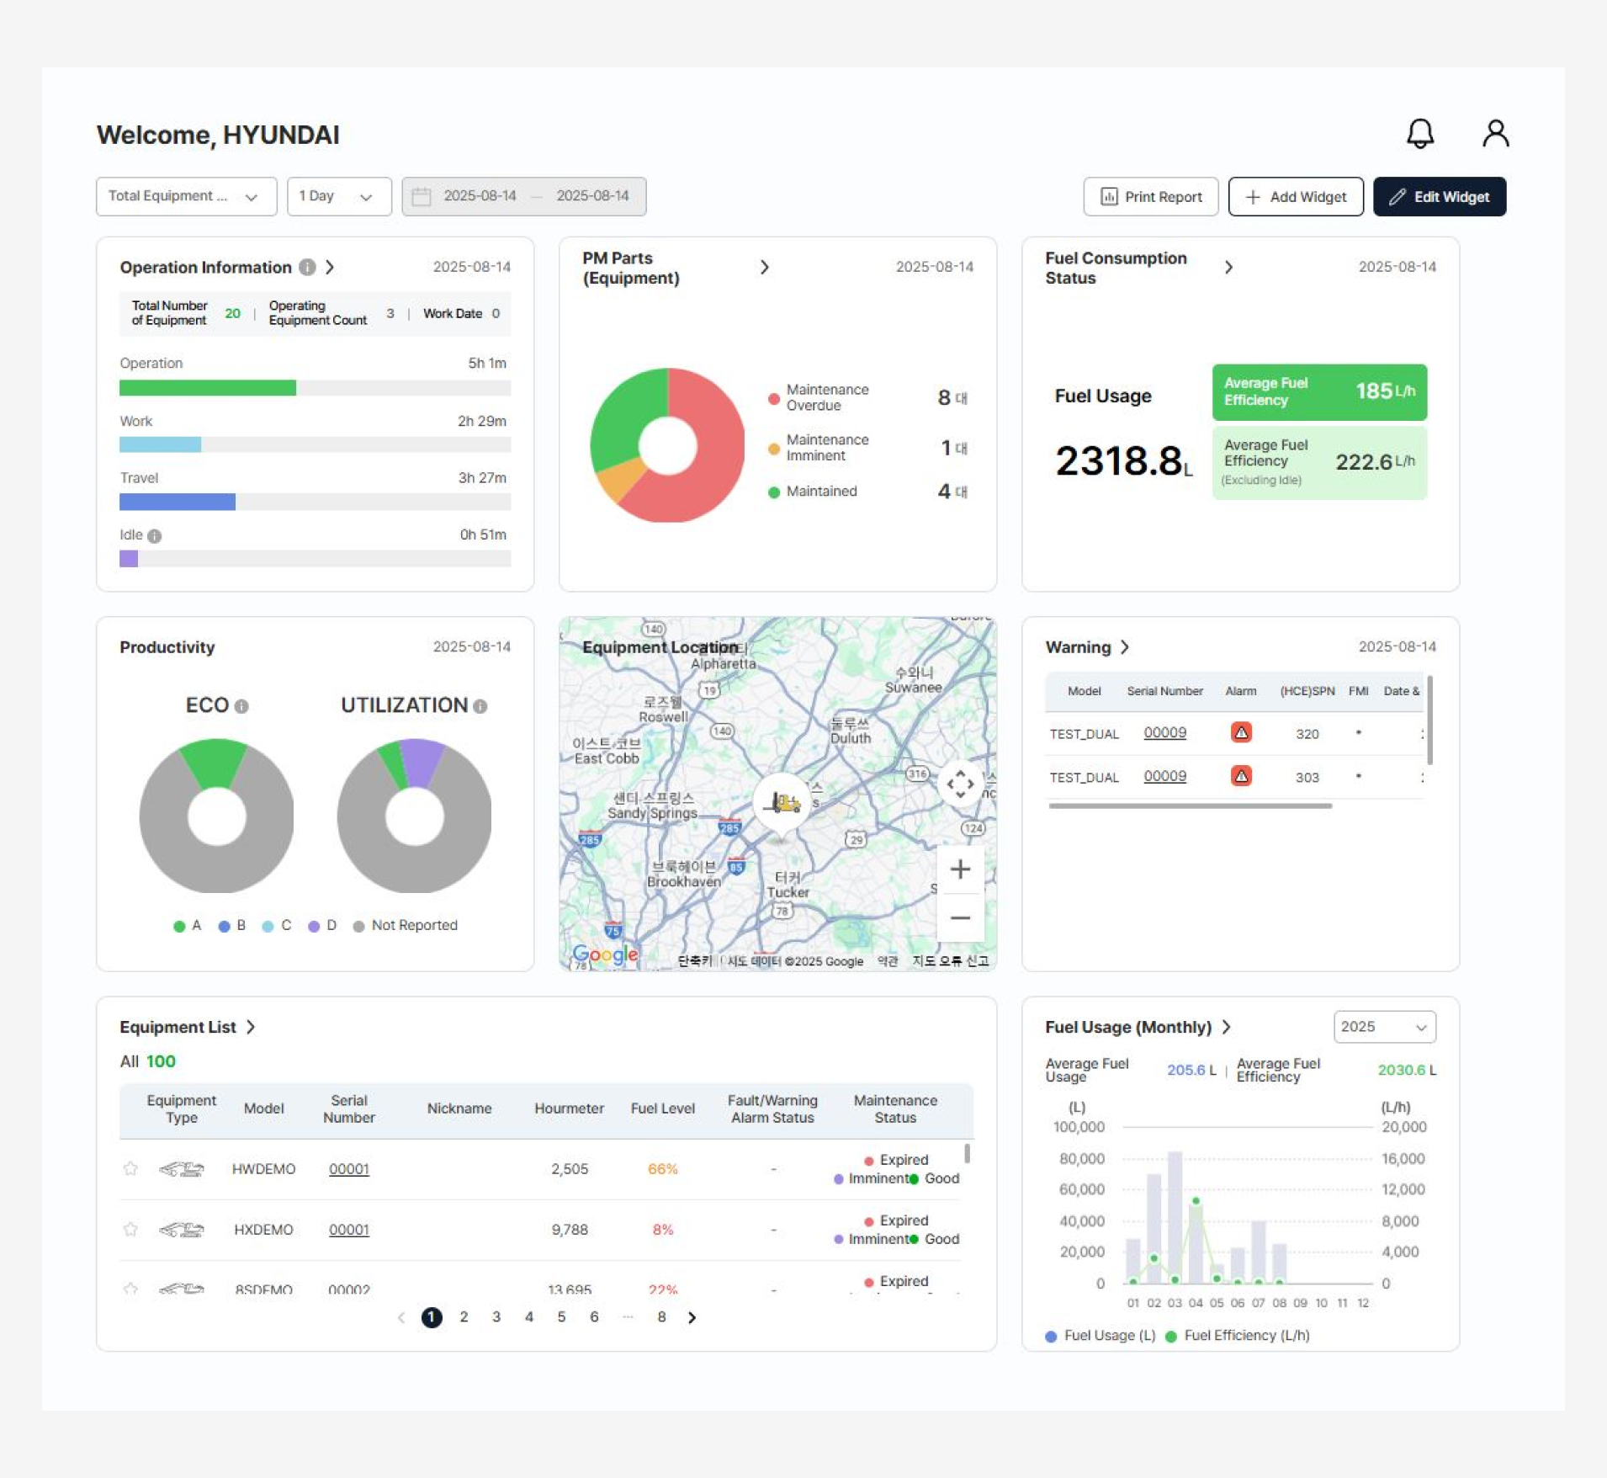Click the map pan control icon
The image size is (1607, 1478).
click(x=960, y=784)
